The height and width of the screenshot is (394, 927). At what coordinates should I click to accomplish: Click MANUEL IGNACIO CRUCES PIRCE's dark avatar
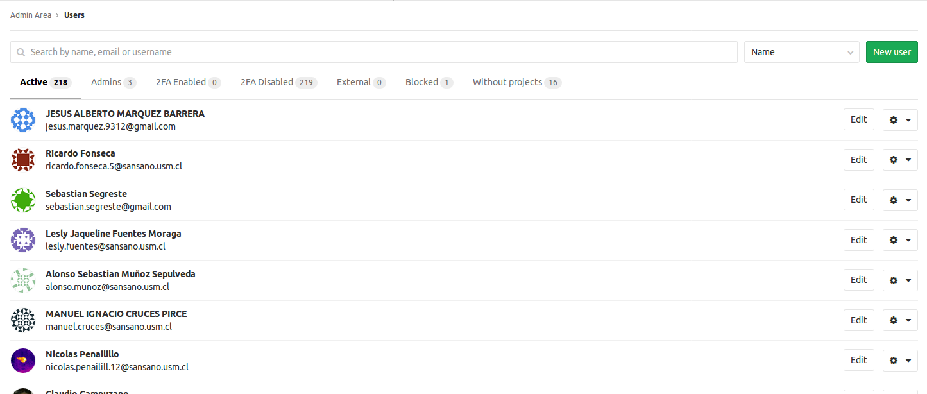click(x=23, y=320)
